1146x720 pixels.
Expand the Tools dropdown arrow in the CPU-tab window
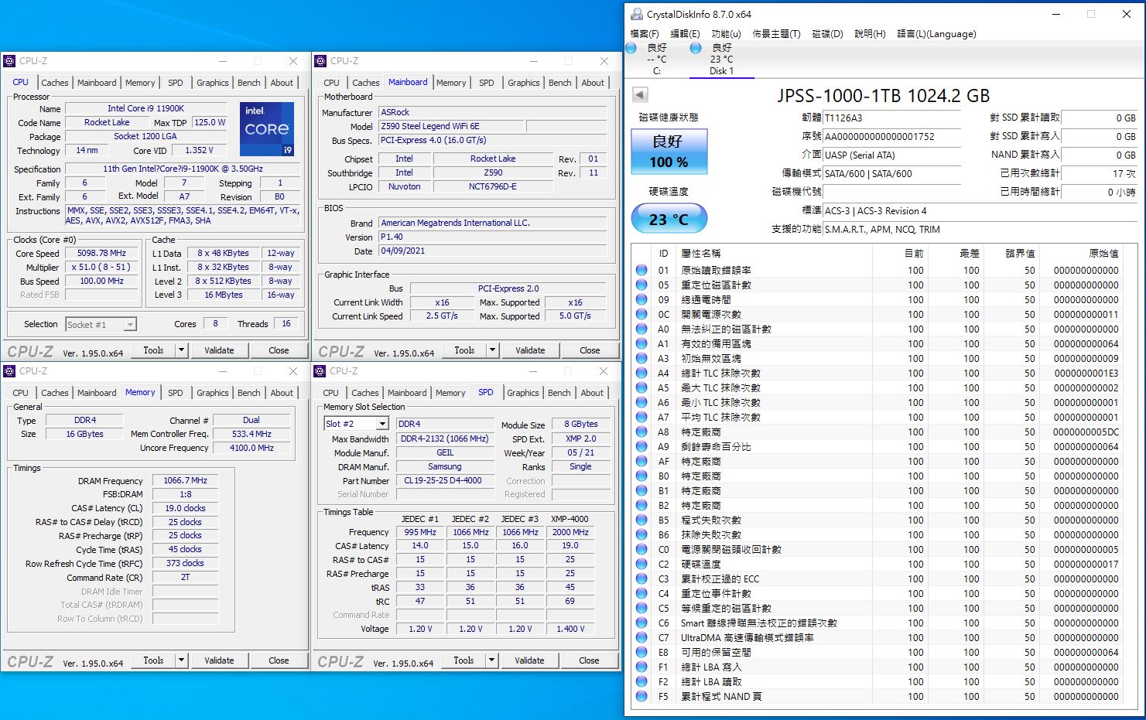(x=182, y=350)
